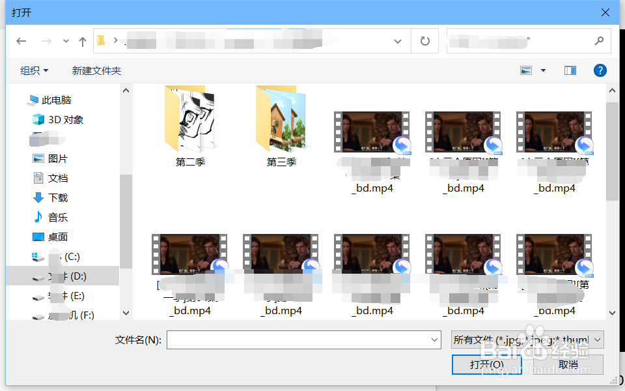Select 此电脑 in the navigation tree

[x=49, y=100]
